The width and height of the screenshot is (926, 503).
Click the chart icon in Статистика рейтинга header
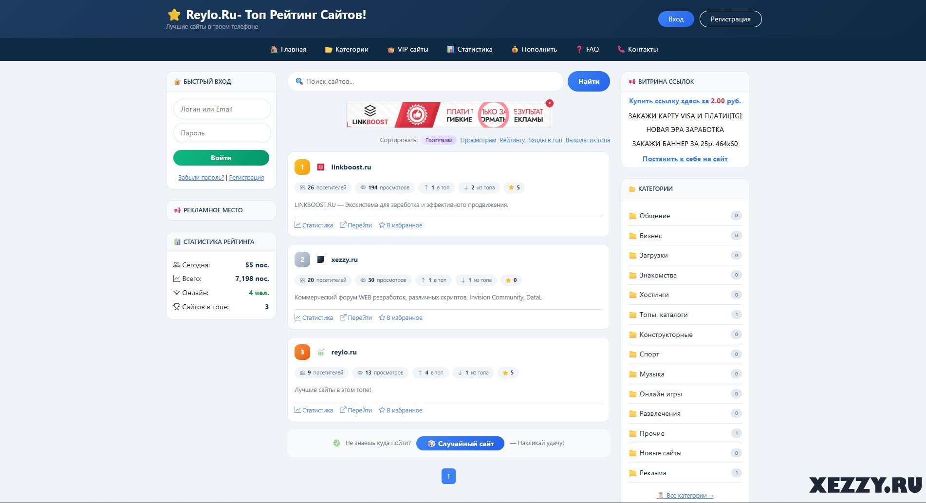[x=177, y=242]
